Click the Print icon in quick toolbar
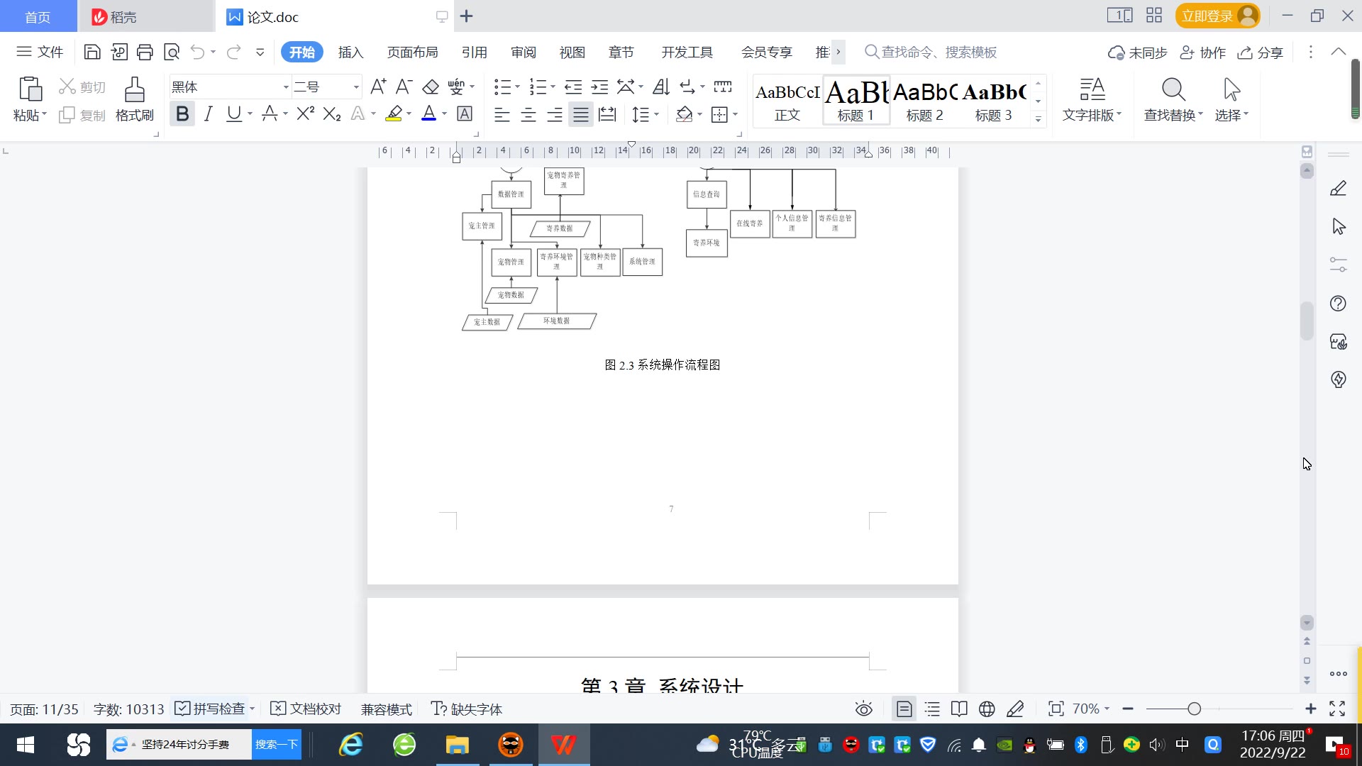This screenshot has height=766, width=1362. click(145, 52)
